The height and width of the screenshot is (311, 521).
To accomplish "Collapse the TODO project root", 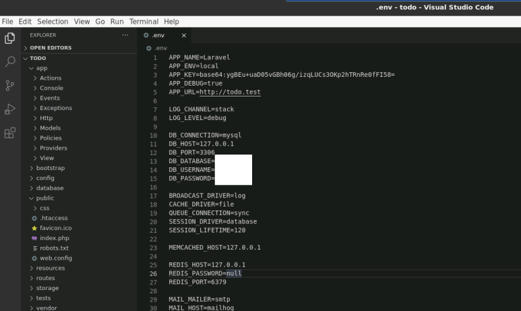I will pyautogui.click(x=79, y=58).
